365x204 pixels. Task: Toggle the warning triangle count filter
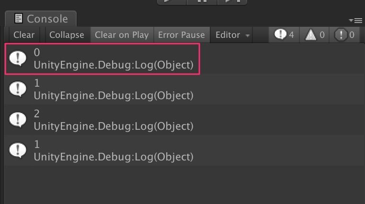315,35
